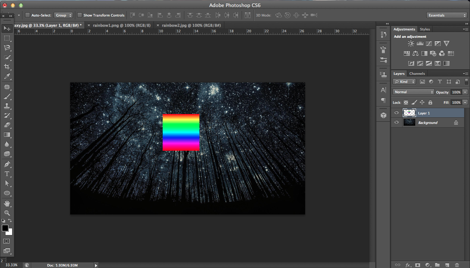Open the Auto-Select Group dropdown

[x=63, y=15]
